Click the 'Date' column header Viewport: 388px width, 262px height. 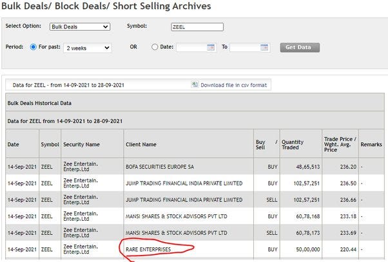point(14,145)
